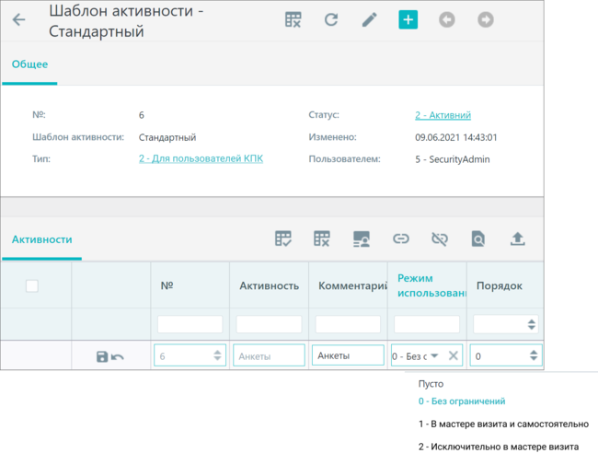Open the '2 - Активний' status link
This screenshot has height=465, width=598.
pyautogui.click(x=443, y=115)
